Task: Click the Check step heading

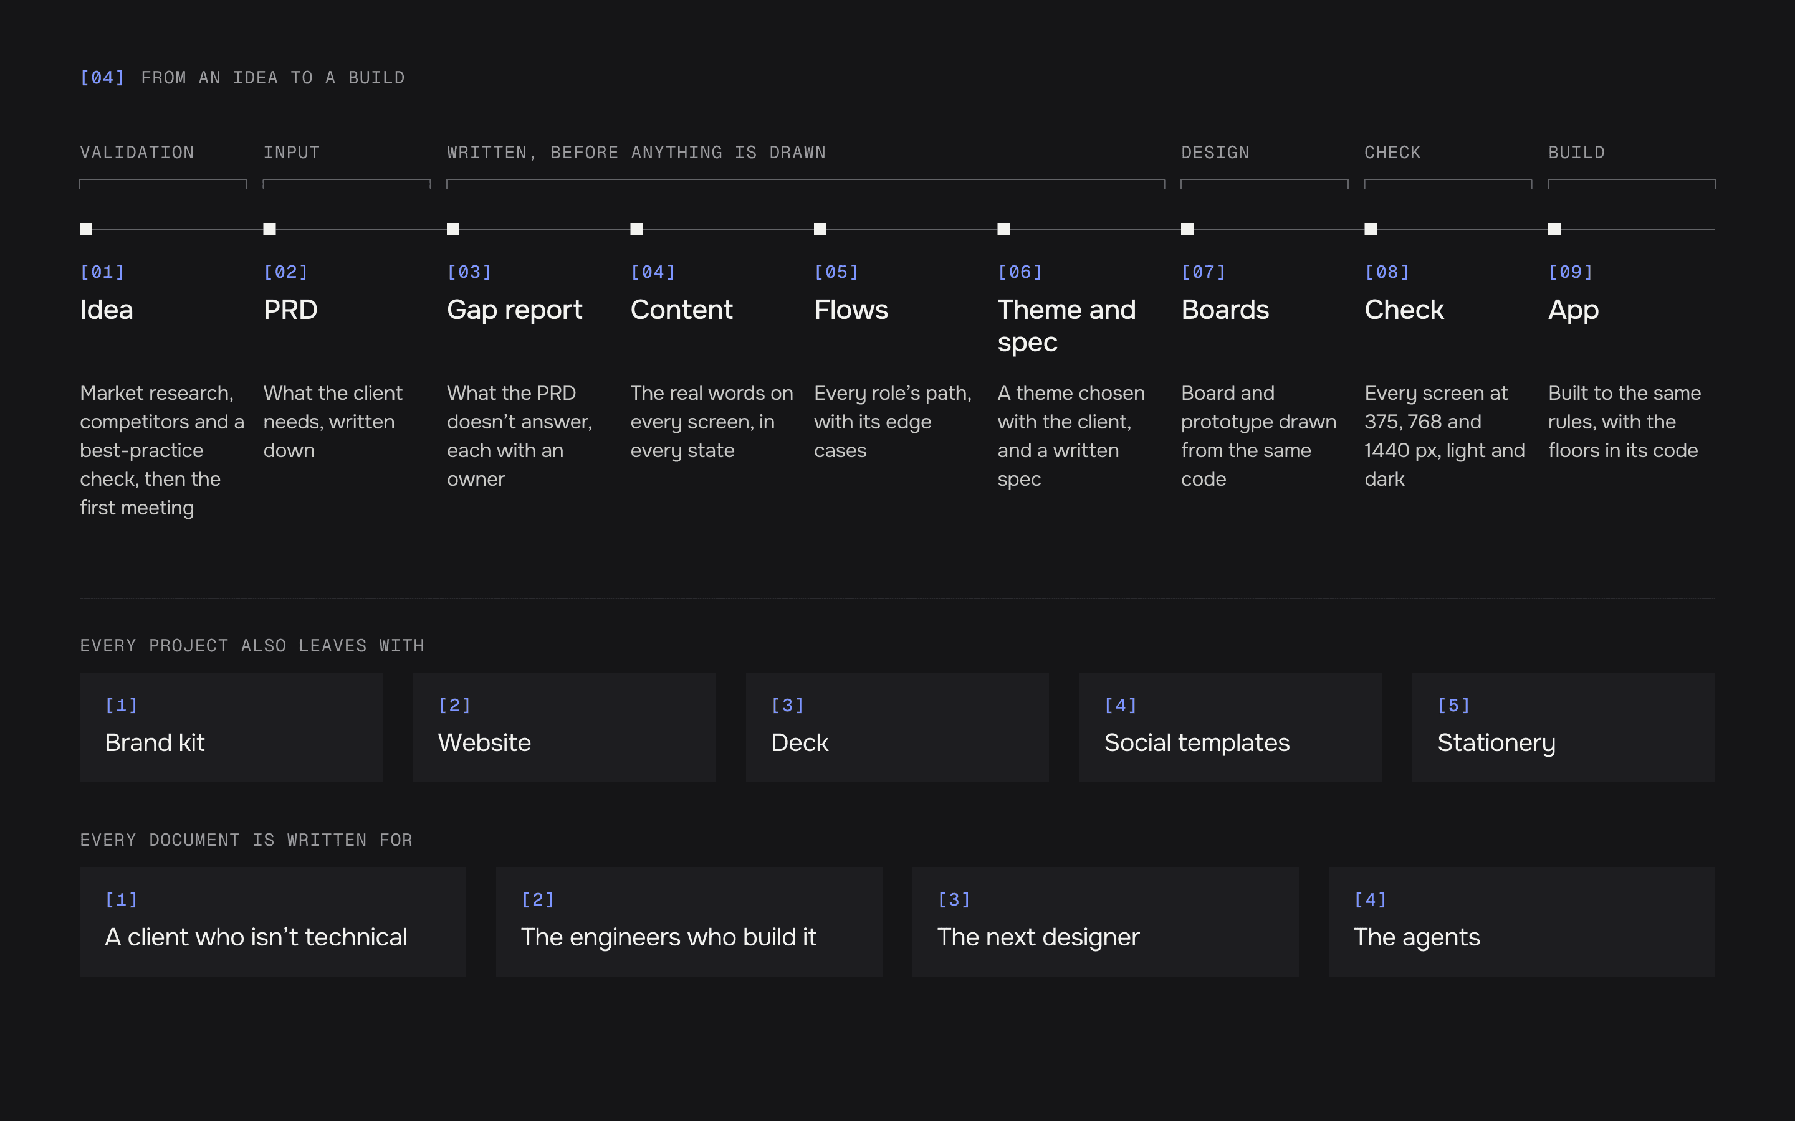Action: pyautogui.click(x=1404, y=310)
